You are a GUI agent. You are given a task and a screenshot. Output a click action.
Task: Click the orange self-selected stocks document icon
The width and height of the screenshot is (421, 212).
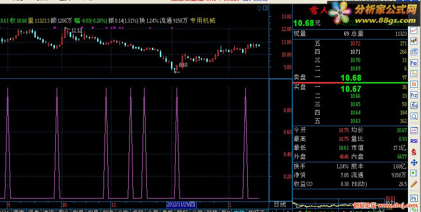tap(414, 84)
